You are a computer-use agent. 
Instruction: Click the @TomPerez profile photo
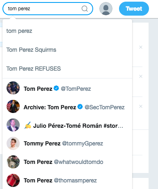13,88
